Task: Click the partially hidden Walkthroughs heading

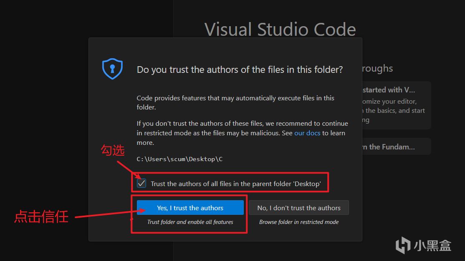Action: 377,68
